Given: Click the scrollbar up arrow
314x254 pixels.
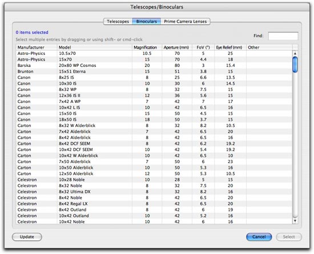Looking at the screenshot, I should 295,54.
